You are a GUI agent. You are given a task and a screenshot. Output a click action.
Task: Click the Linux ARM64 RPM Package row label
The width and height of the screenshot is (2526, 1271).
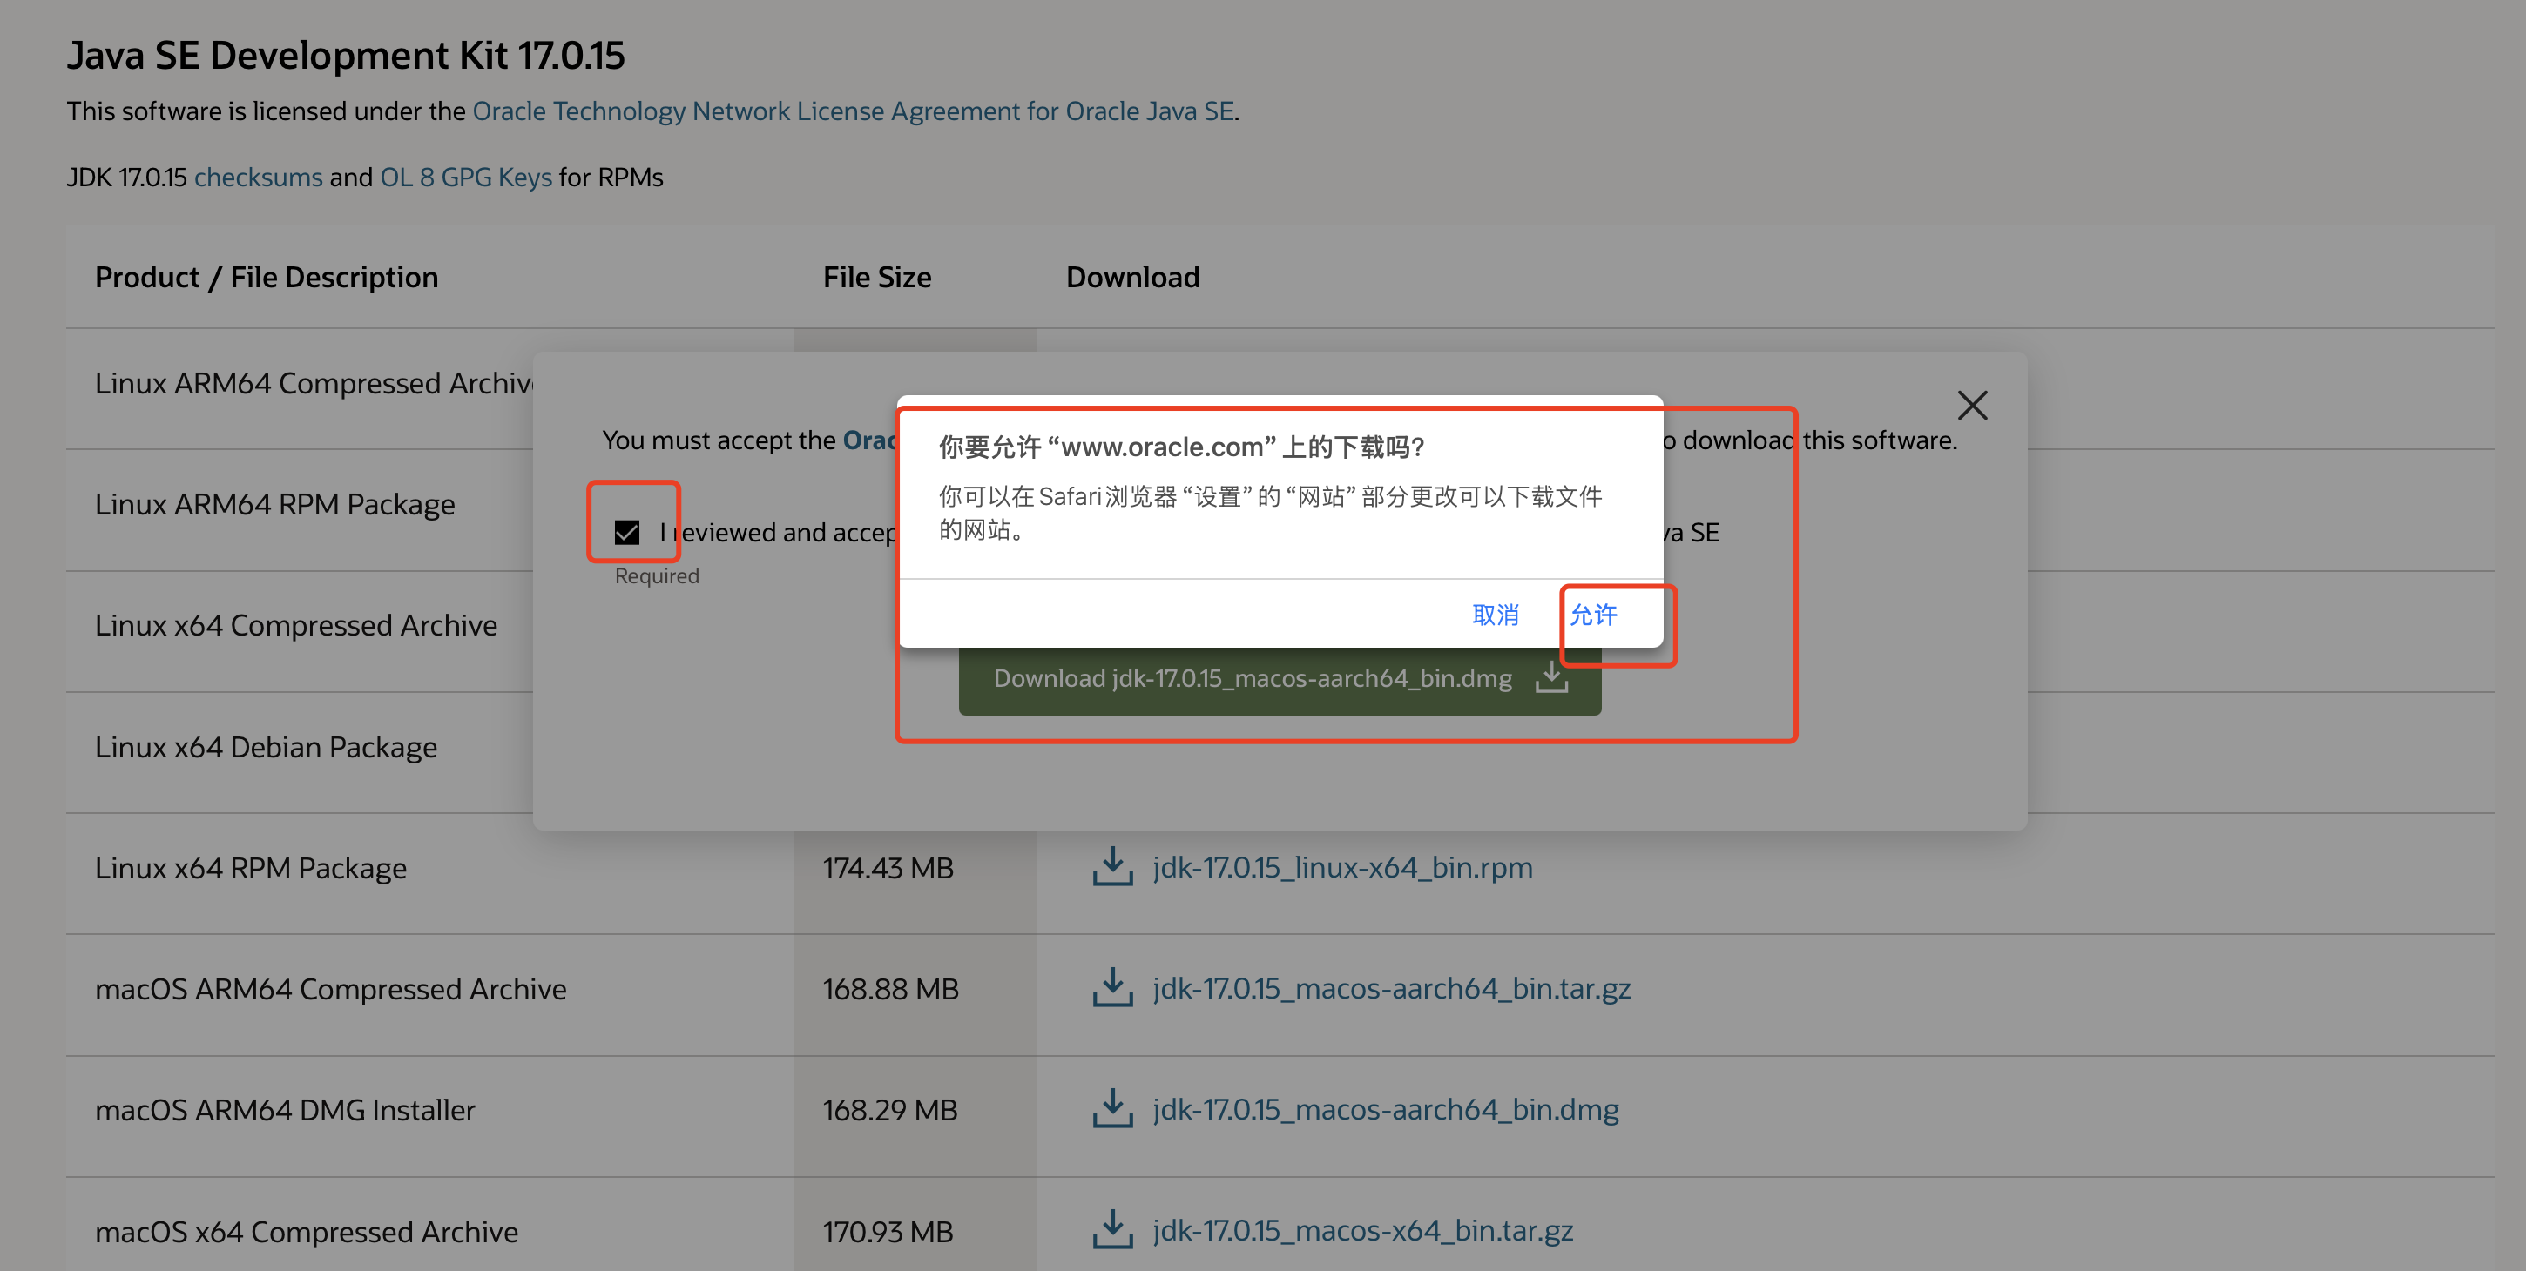click(x=274, y=505)
